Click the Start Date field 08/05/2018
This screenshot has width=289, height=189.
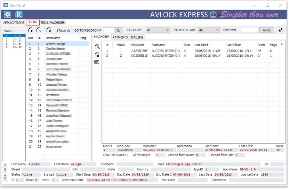(103, 175)
